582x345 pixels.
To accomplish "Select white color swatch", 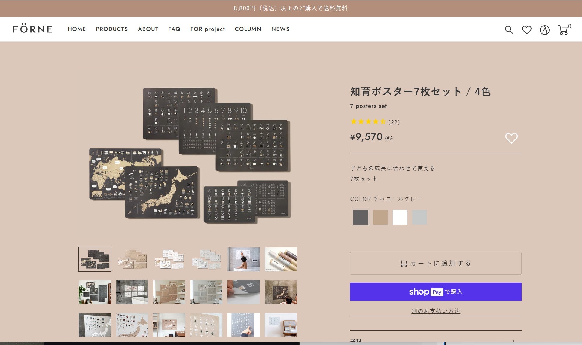I will pyautogui.click(x=400, y=217).
